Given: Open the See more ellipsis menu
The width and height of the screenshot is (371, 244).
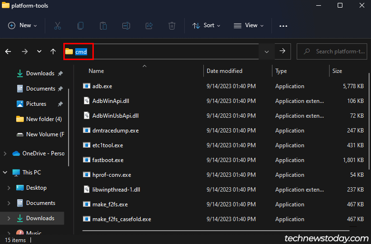Looking at the screenshot, I should [283, 26].
